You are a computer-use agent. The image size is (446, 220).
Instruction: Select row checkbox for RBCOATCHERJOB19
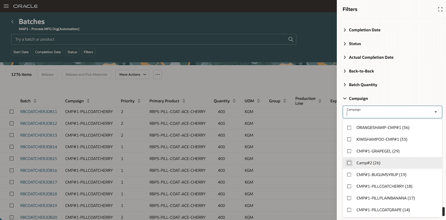point(12,206)
